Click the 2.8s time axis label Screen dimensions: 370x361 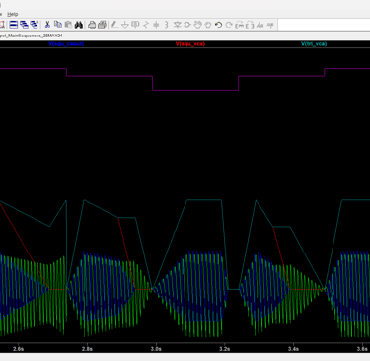click(87, 349)
